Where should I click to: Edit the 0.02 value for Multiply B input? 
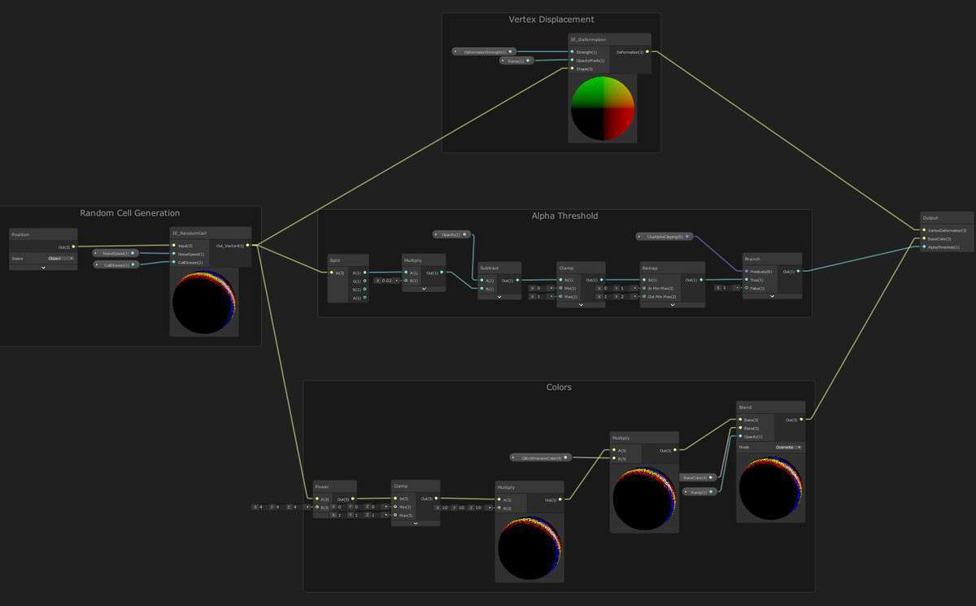coord(387,281)
